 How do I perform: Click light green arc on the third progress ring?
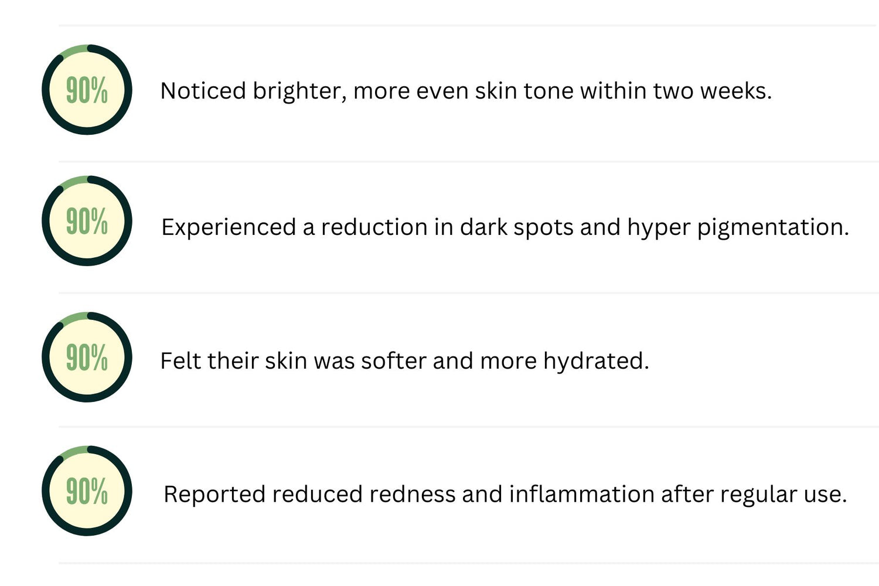coord(73,318)
